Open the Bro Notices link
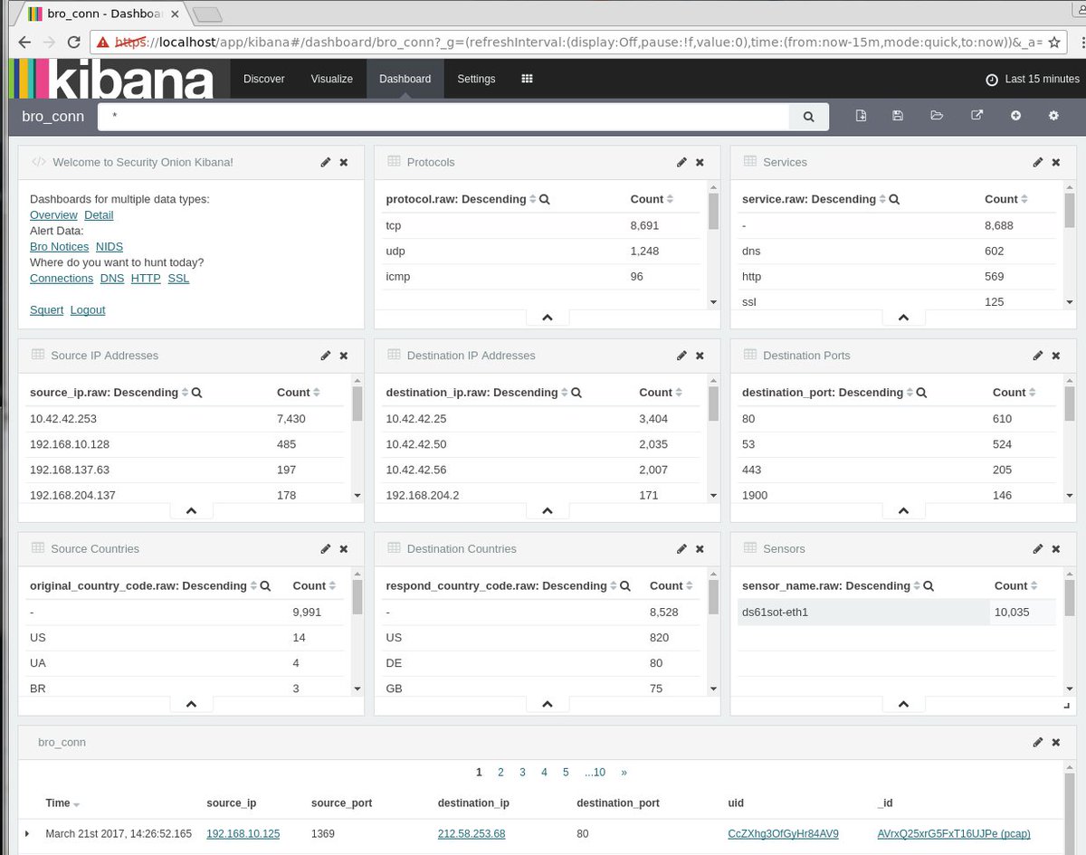1086x855 pixels. (x=60, y=246)
